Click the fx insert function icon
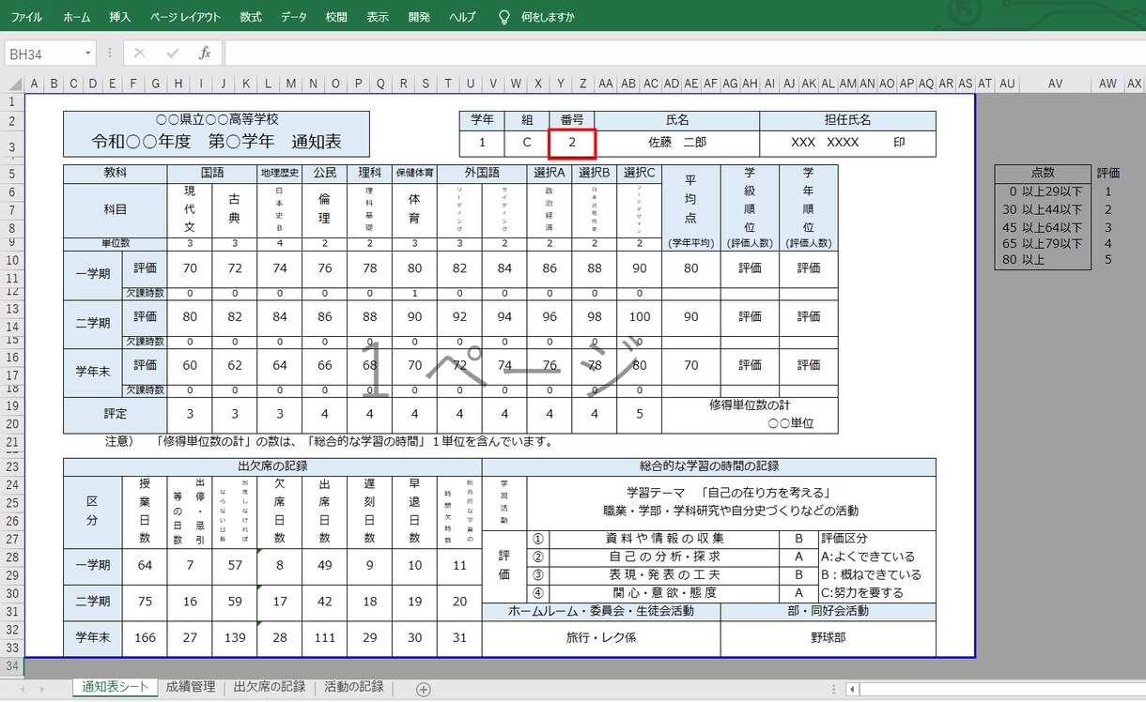The width and height of the screenshot is (1146, 702). pyautogui.click(x=204, y=53)
